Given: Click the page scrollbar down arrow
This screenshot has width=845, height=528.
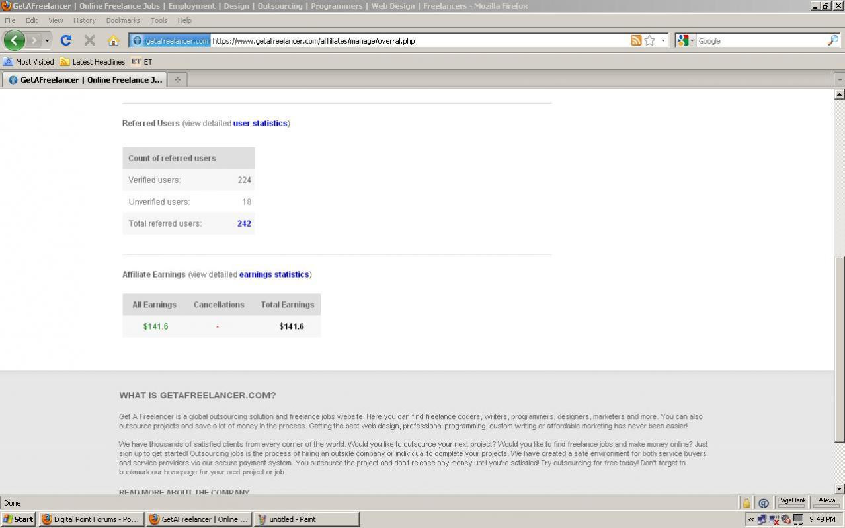Looking at the screenshot, I should click(x=840, y=489).
